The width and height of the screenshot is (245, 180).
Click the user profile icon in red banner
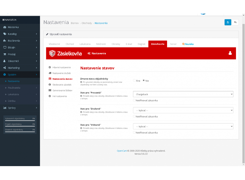[x=230, y=53]
